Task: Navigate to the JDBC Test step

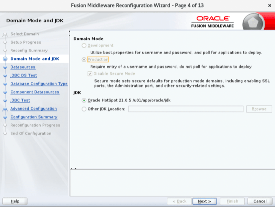Action: coord(20,100)
